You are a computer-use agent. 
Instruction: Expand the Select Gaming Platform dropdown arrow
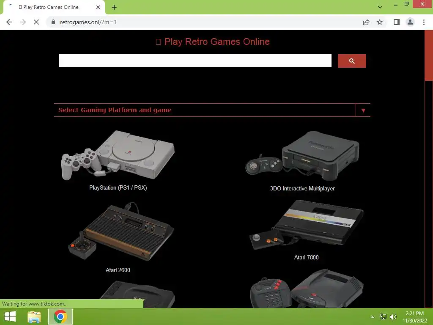(363, 110)
